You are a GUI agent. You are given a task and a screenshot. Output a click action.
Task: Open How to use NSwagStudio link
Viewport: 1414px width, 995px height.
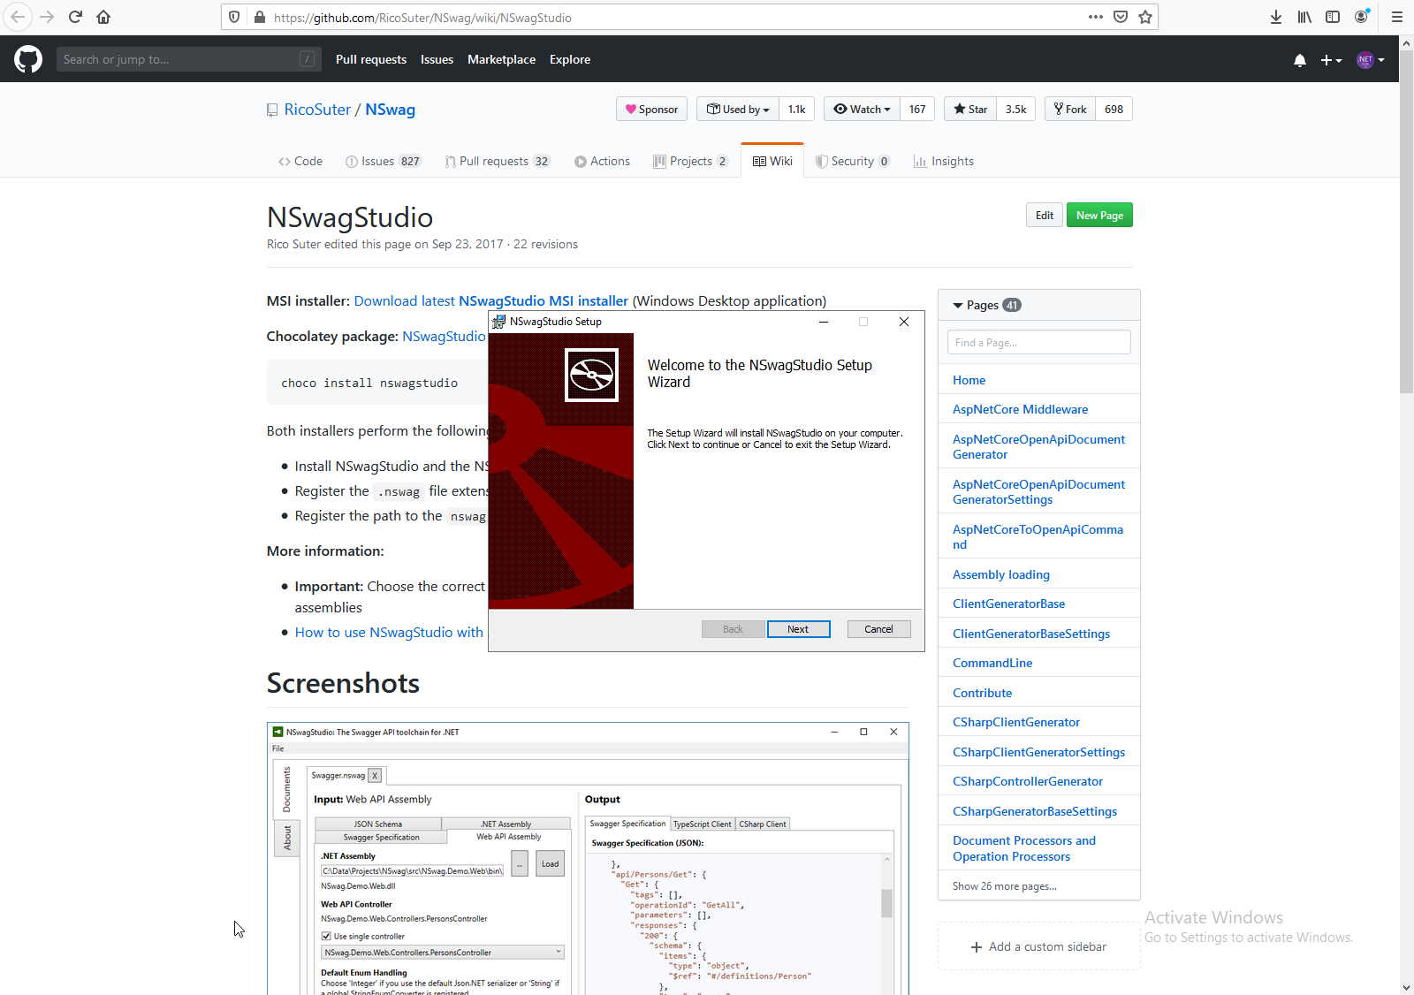[389, 633]
